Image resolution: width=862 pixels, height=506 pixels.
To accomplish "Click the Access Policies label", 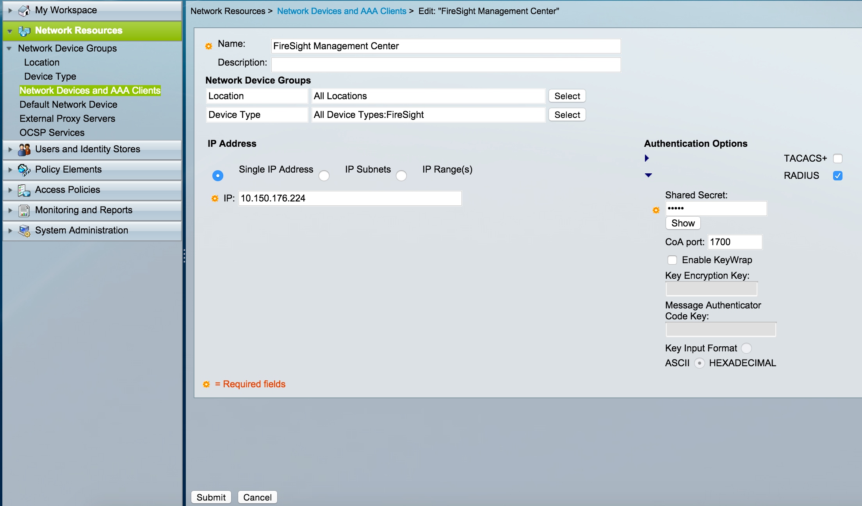I will pos(68,190).
